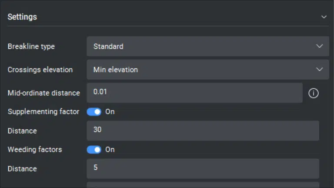Click the Breakline type label
Image resolution: width=334 pixels, height=188 pixels.
click(x=31, y=47)
